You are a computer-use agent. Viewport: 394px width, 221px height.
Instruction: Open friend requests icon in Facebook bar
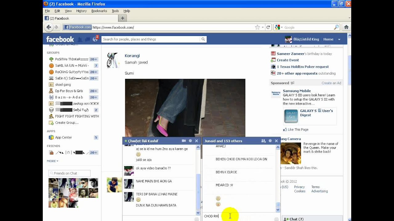coord(80,39)
